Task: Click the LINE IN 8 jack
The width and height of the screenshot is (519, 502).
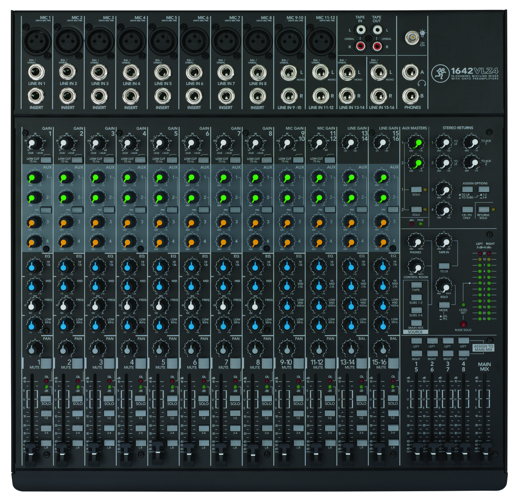Action: [x=257, y=73]
